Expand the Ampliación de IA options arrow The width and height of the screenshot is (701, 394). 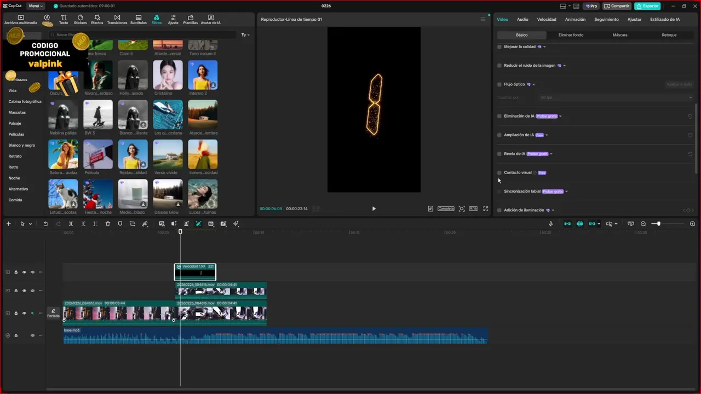point(547,135)
